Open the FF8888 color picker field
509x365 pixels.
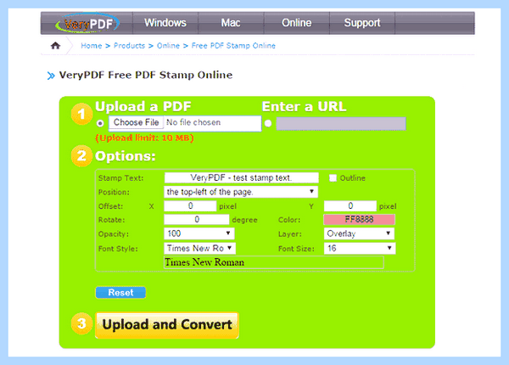click(359, 220)
